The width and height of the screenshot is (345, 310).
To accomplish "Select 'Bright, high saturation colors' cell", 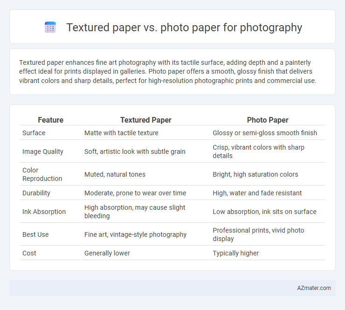I will point(255,174).
